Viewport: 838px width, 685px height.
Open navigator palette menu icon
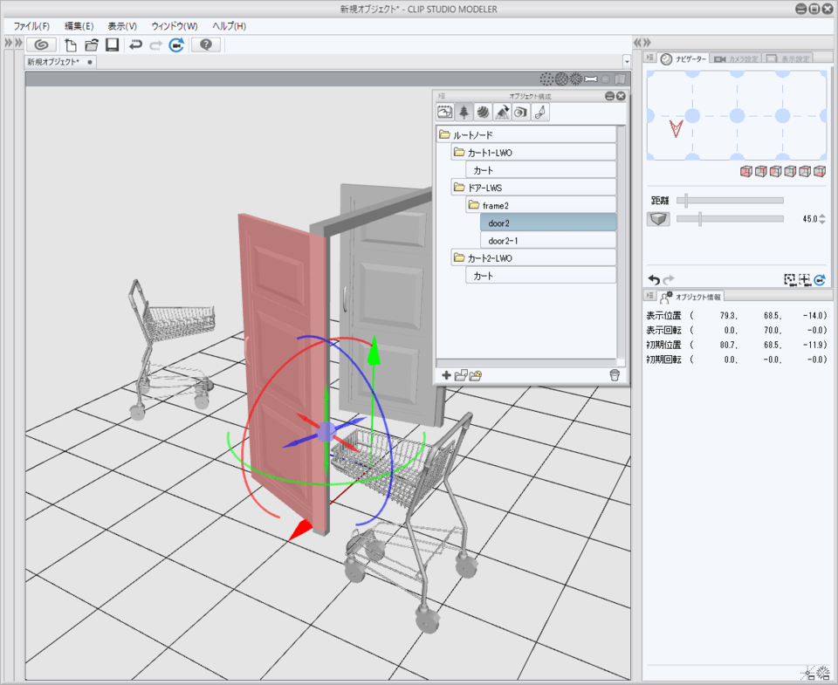coord(649,58)
